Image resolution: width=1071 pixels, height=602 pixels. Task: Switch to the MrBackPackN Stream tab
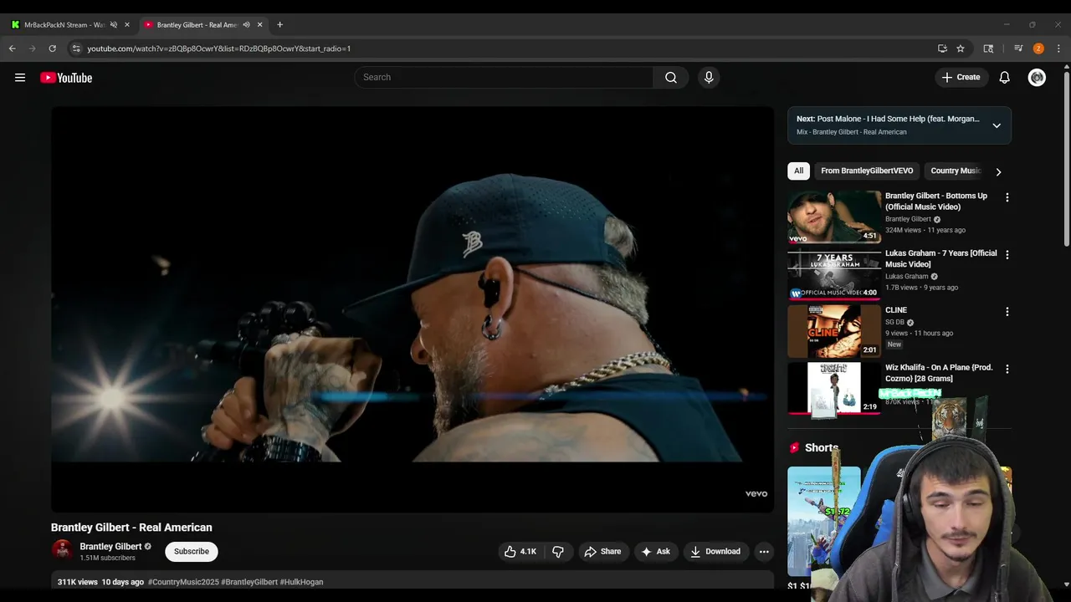(x=64, y=24)
